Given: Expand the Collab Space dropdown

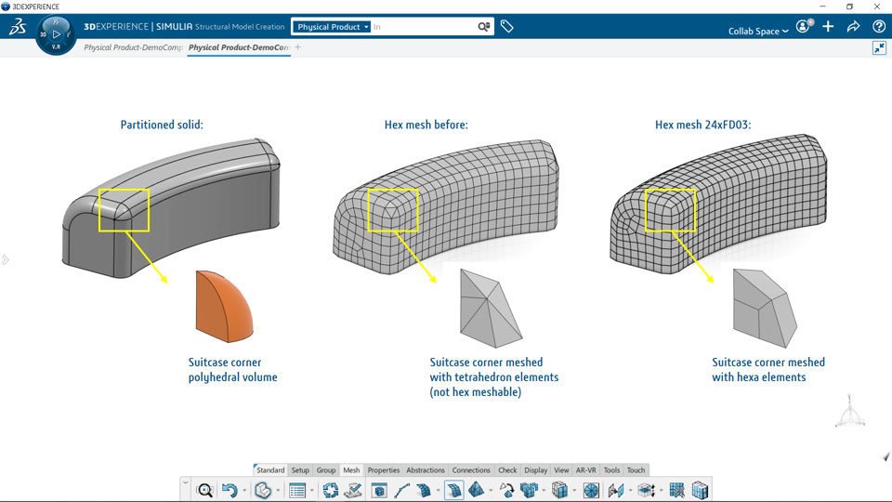Looking at the screenshot, I should (758, 31).
